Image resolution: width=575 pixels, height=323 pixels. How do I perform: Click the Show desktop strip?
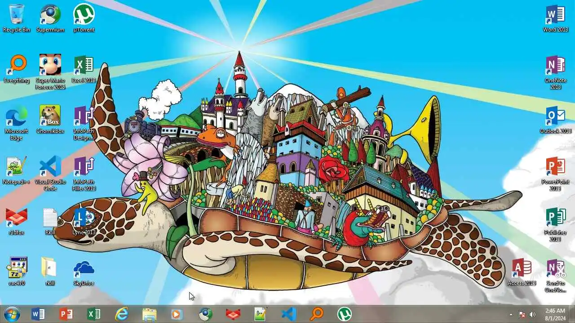[572, 314]
